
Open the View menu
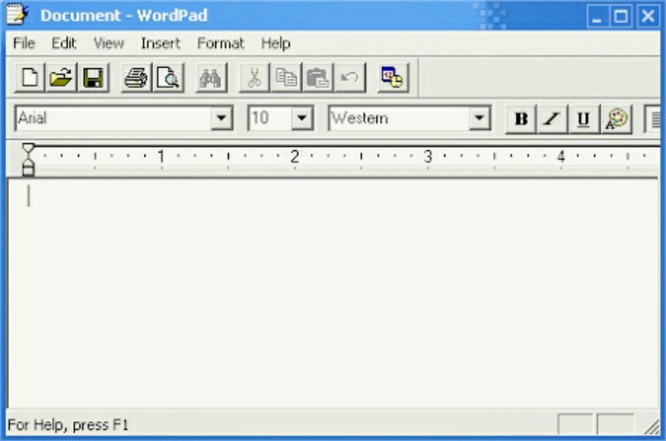[x=109, y=43]
